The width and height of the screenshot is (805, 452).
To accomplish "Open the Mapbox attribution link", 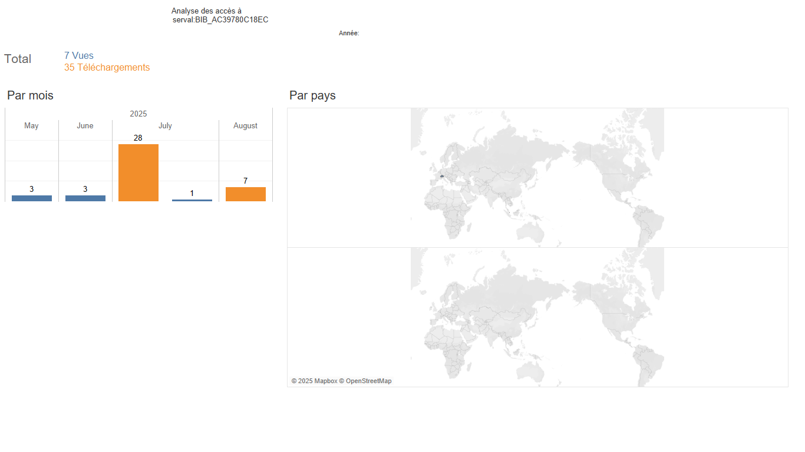I will pyautogui.click(x=315, y=381).
